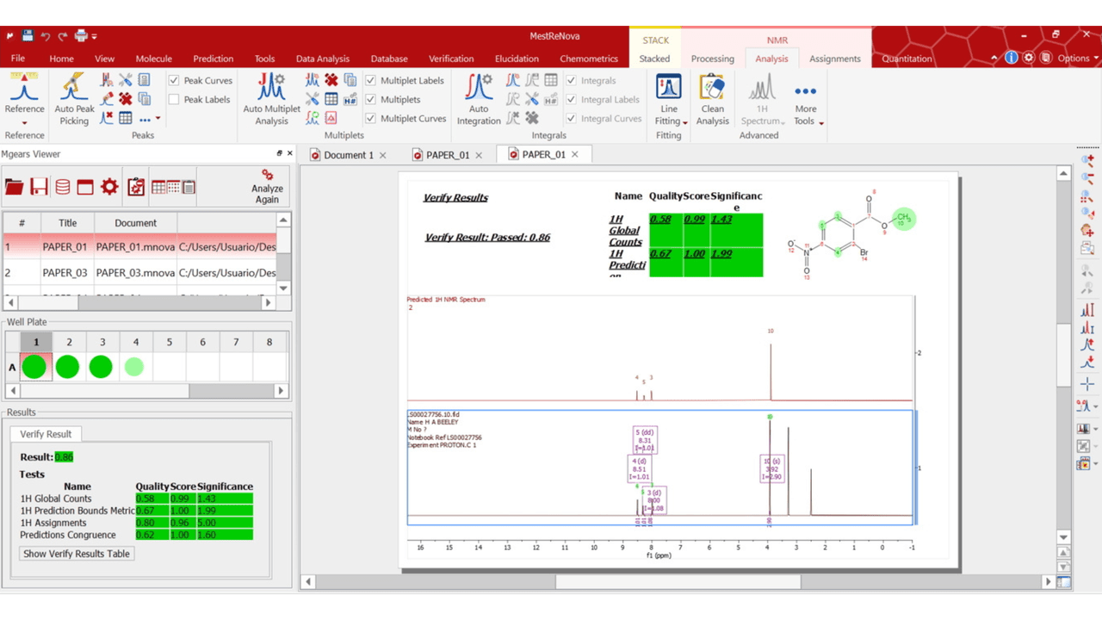Select well A2 green circle
Screen dimensions: 1102x620
(67, 367)
